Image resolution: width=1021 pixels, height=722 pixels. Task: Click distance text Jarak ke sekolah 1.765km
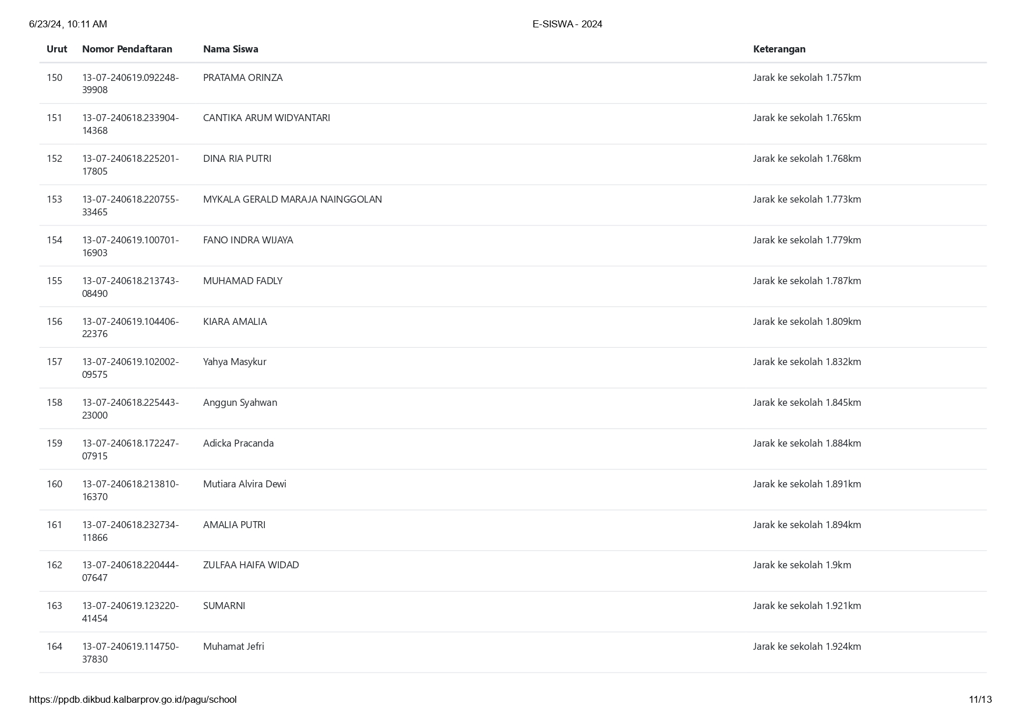click(807, 118)
